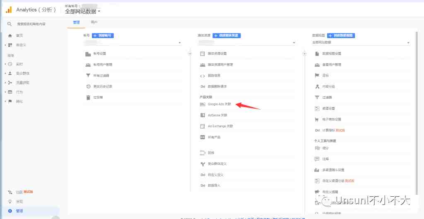Open the account selector dropdown
The height and width of the screenshot is (219, 424).
coord(132,43)
